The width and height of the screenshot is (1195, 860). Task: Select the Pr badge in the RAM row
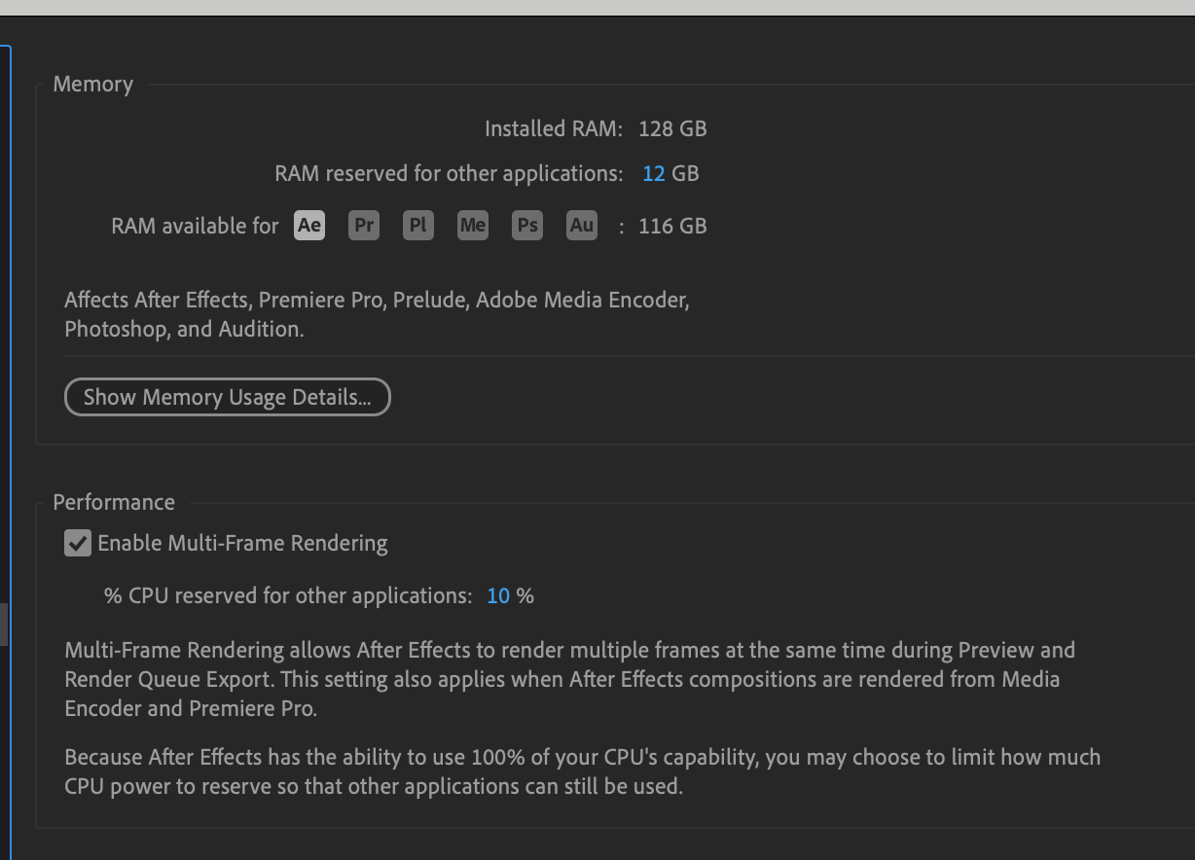(363, 225)
